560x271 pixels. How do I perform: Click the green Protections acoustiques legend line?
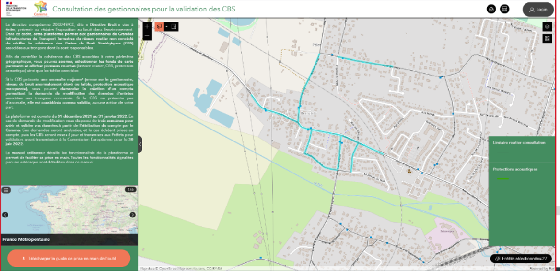tap(502, 179)
